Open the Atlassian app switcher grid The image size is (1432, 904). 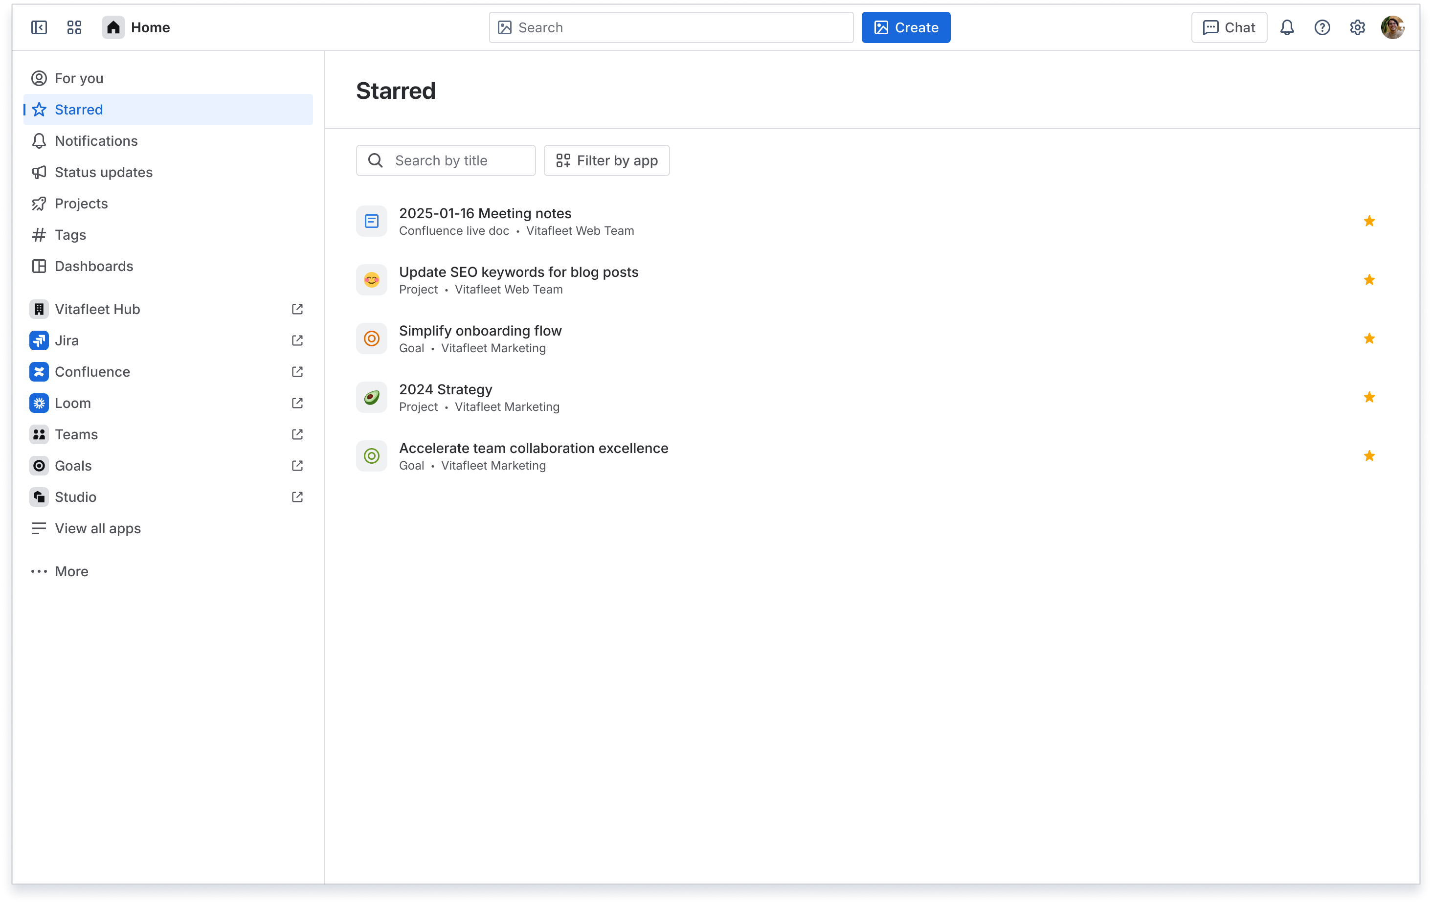coord(74,27)
